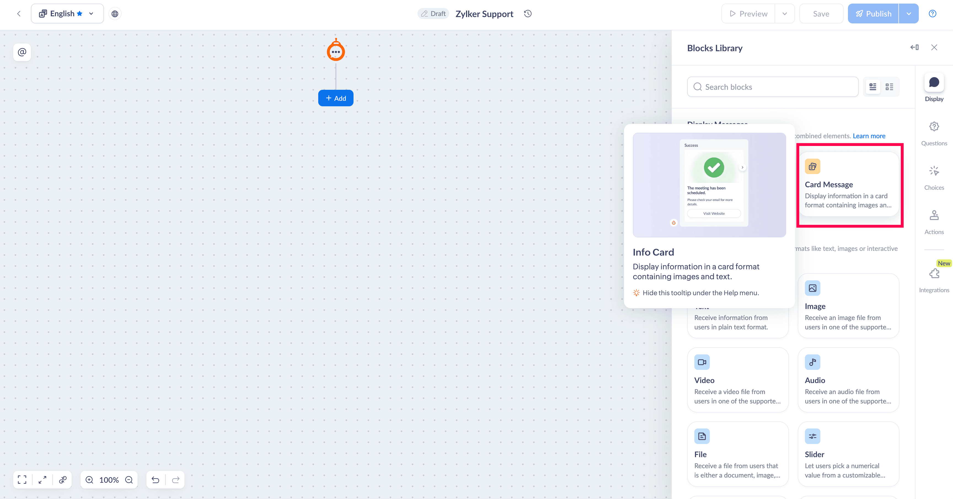Click the @ mentions icon on canvas
The image size is (953, 499).
pyautogui.click(x=22, y=52)
